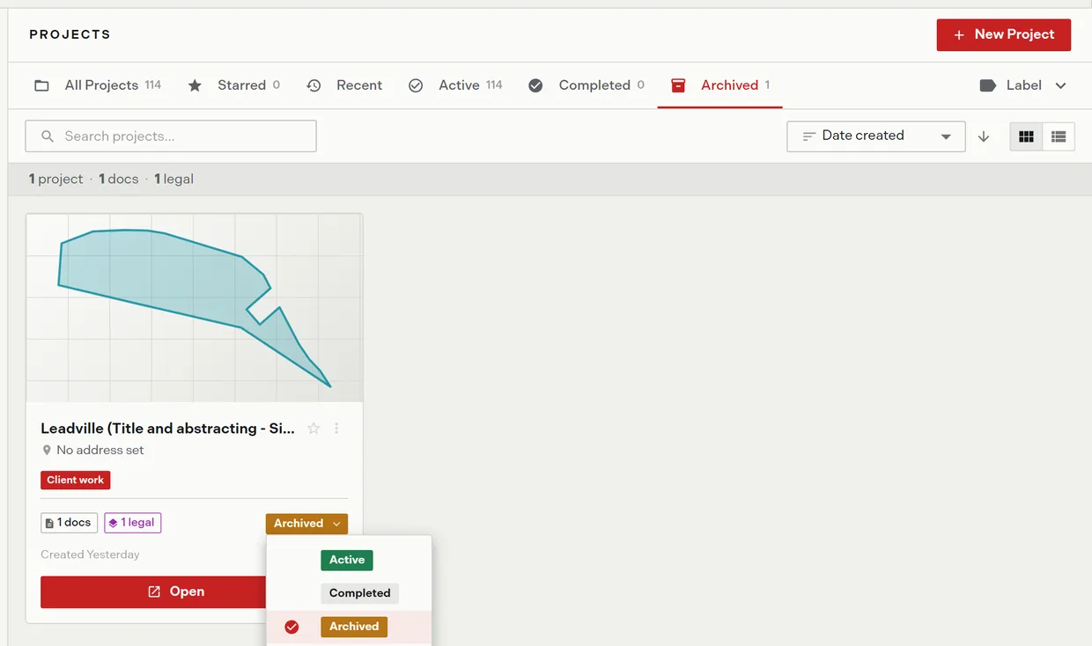
Task: Star the Leadville project
Action: tap(314, 429)
